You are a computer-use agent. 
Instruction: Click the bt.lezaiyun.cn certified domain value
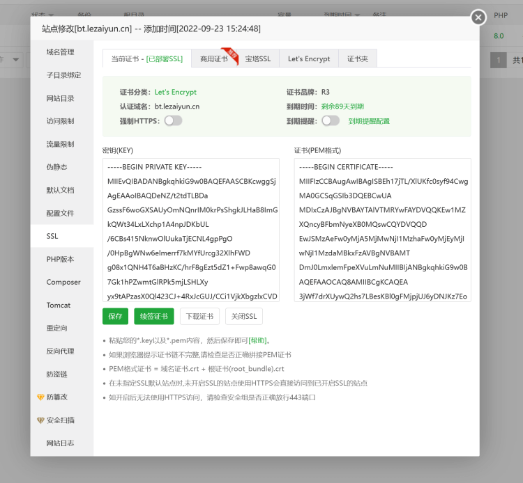click(177, 106)
